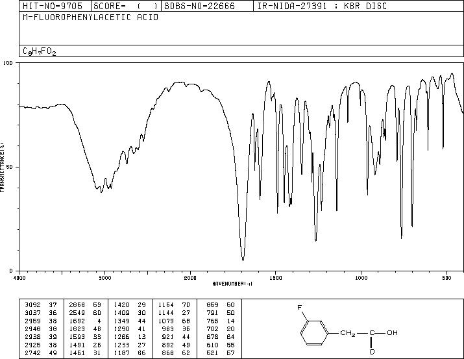Select the 1593 wavenumber value
This screenshot has width=464, height=359.
click(77, 337)
